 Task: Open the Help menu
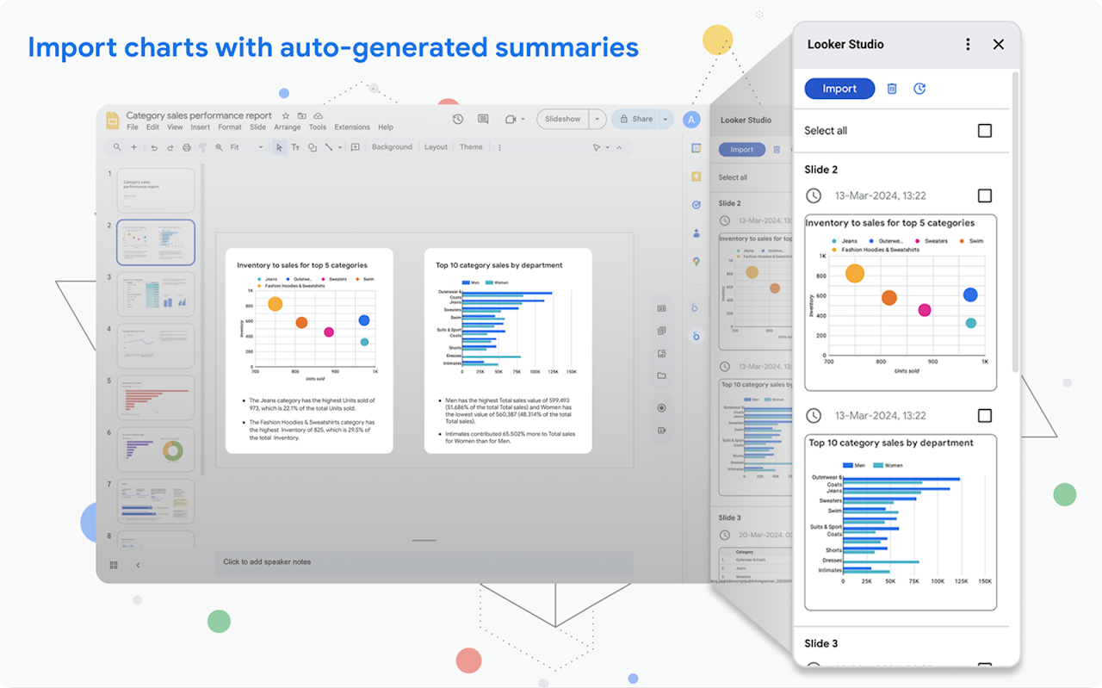[386, 127]
